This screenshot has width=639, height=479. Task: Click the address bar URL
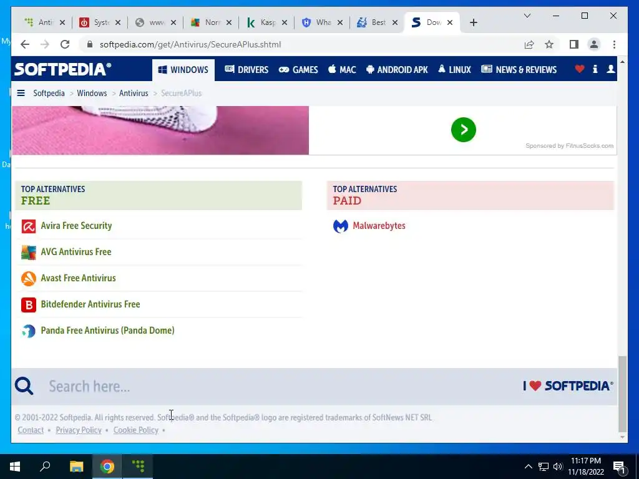pyautogui.click(x=190, y=44)
